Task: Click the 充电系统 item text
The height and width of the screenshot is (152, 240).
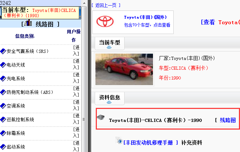Action: tap(16, 78)
